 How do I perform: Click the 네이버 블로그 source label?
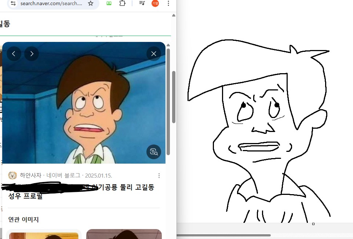tap(63, 175)
